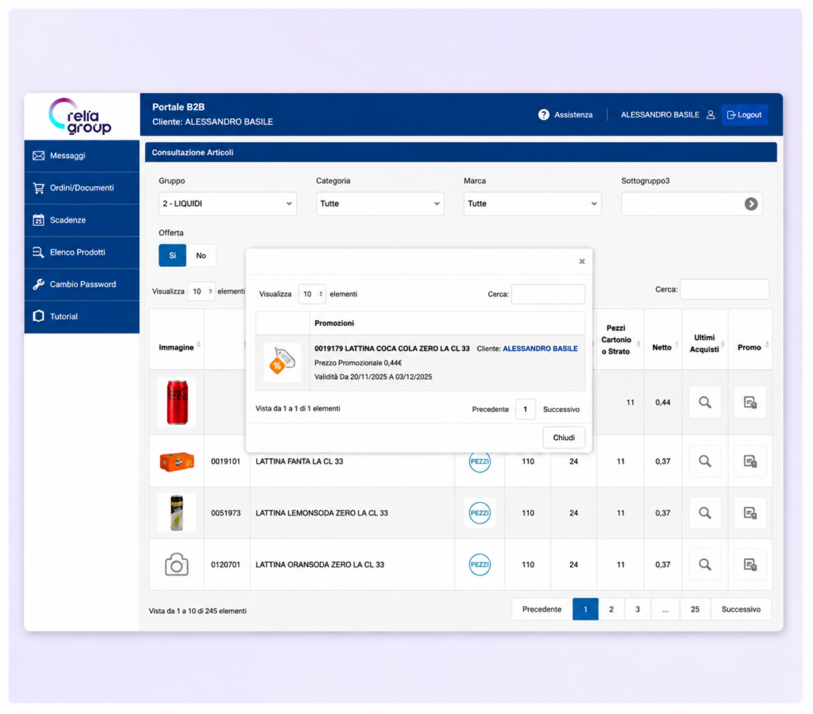Click Successivo in the popup pagination

tap(561, 409)
